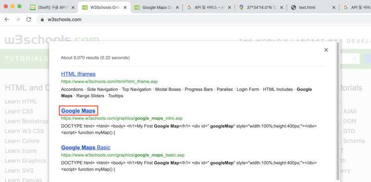
Task: Click the Google Maps Basic snippet text
Action: point(189,166)
